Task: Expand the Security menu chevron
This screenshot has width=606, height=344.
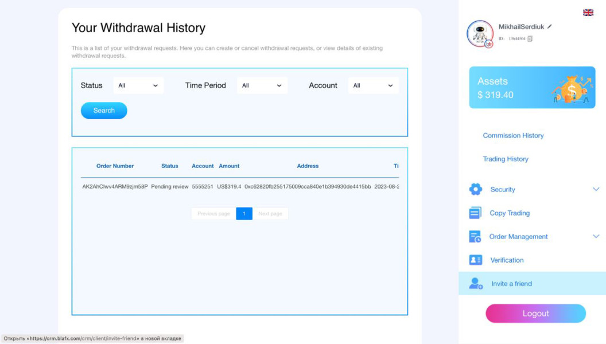Action: (596, 189)
